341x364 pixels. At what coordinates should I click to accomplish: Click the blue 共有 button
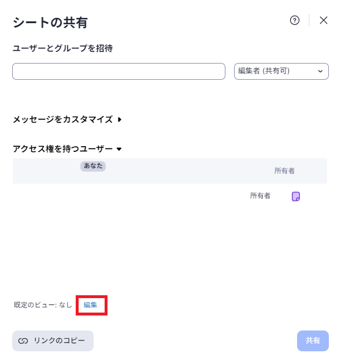[x=313, y=340]
